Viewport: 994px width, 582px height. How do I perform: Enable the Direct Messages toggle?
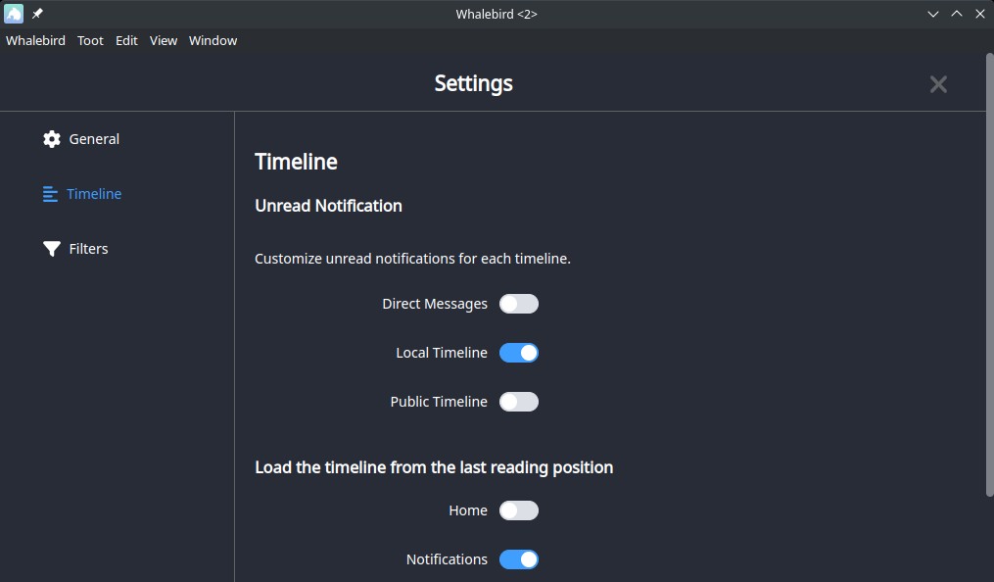coord(519,304)
